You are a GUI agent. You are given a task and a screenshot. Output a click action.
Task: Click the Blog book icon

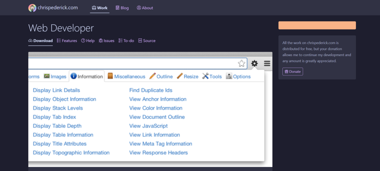coord(118,8)
